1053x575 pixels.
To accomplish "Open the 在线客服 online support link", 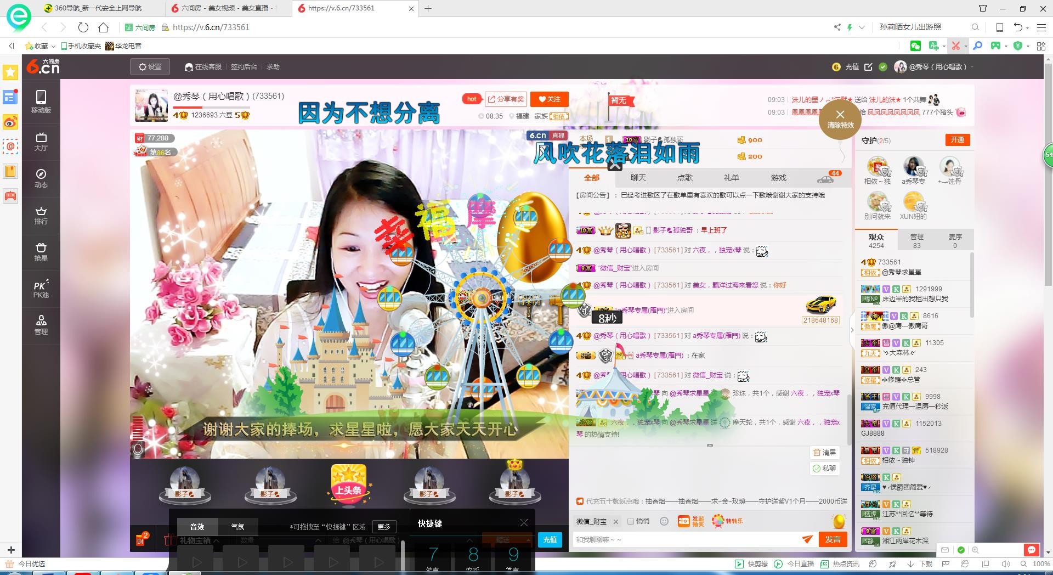I will pyautogui.click(x=203, y=67).
